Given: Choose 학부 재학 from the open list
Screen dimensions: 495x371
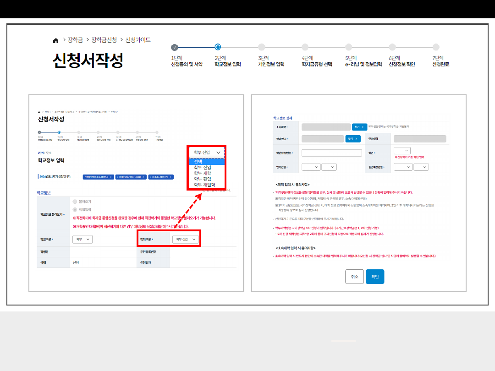Looking at the screenshot, I should tap(202, 173).
